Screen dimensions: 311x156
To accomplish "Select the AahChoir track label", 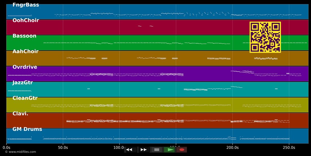I will coord(25,52).
